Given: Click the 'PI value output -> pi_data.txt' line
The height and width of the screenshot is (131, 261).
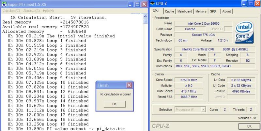Looking at the screenshot, I should coord(67,129).
